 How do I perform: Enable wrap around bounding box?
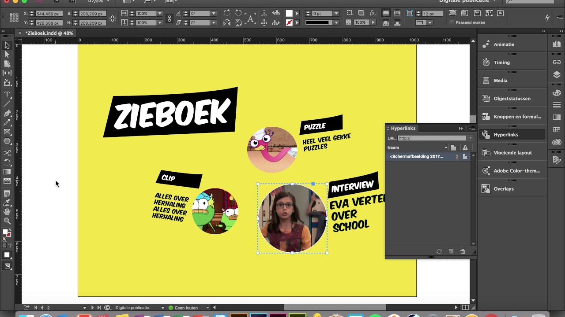[397, 13]
